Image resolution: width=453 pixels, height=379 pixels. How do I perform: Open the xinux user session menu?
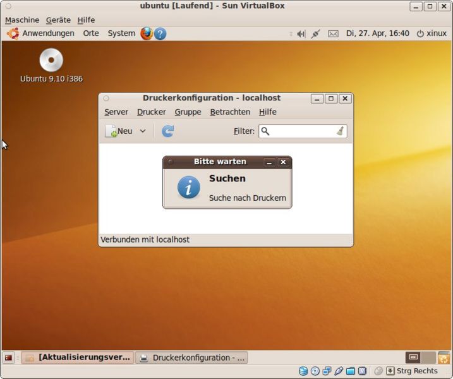[436, 33]
